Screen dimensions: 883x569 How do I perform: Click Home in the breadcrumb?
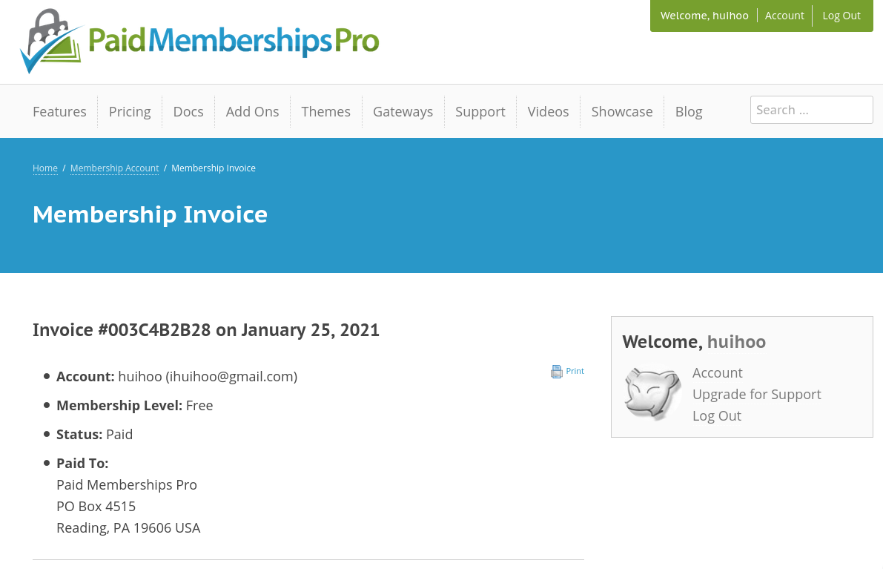point(45,168)
